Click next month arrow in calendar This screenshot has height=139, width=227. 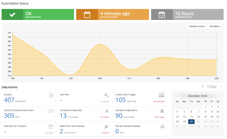tap(219, 96)
